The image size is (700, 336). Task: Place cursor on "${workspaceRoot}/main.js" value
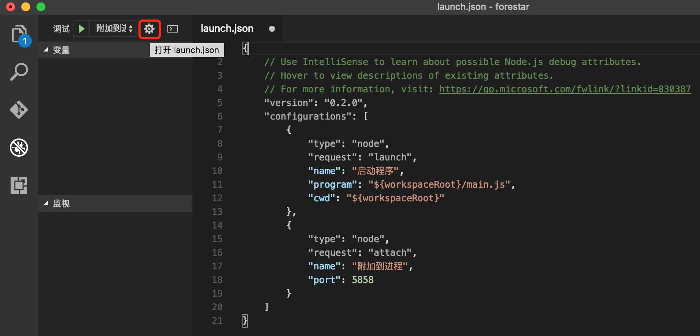coord(439,185)
